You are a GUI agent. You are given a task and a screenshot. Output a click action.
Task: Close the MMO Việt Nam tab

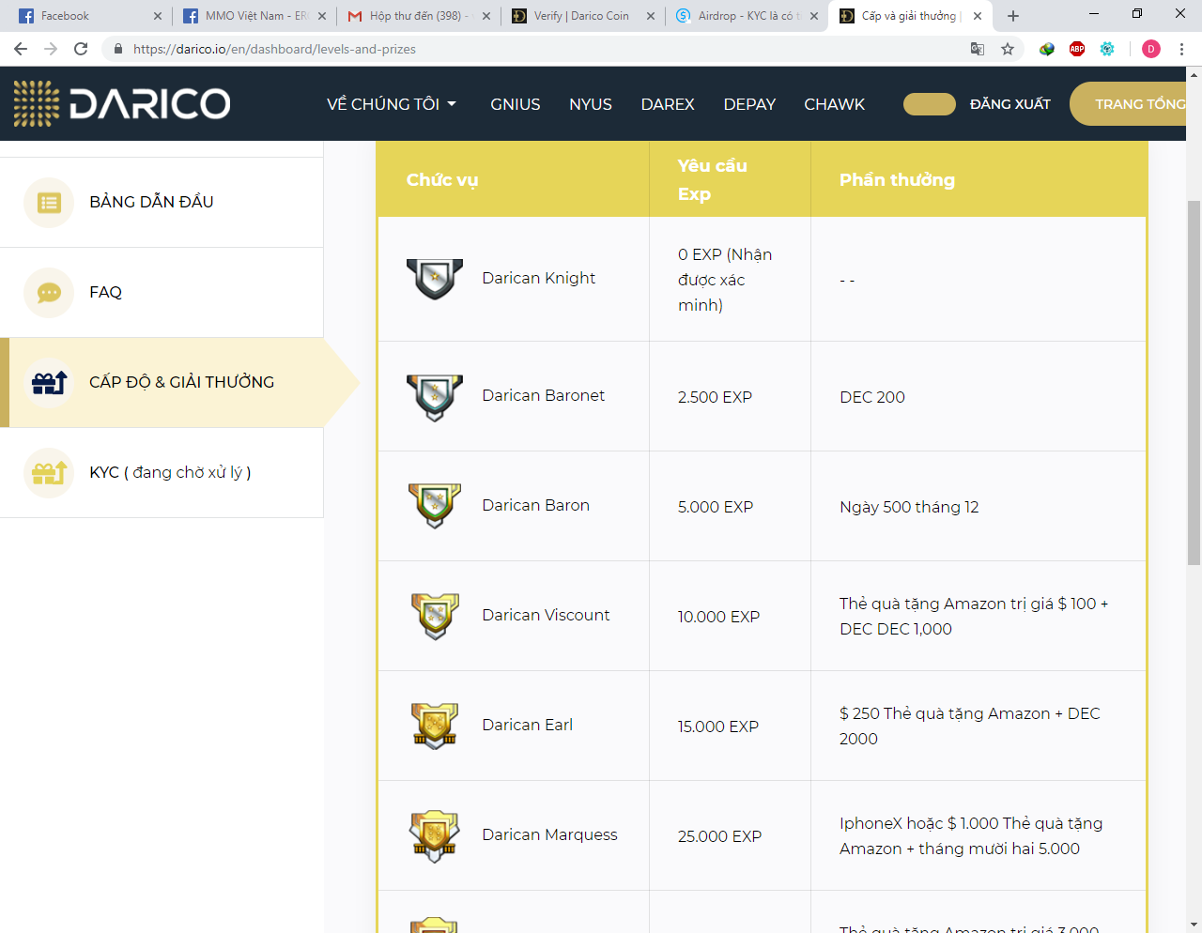point(322,16)
